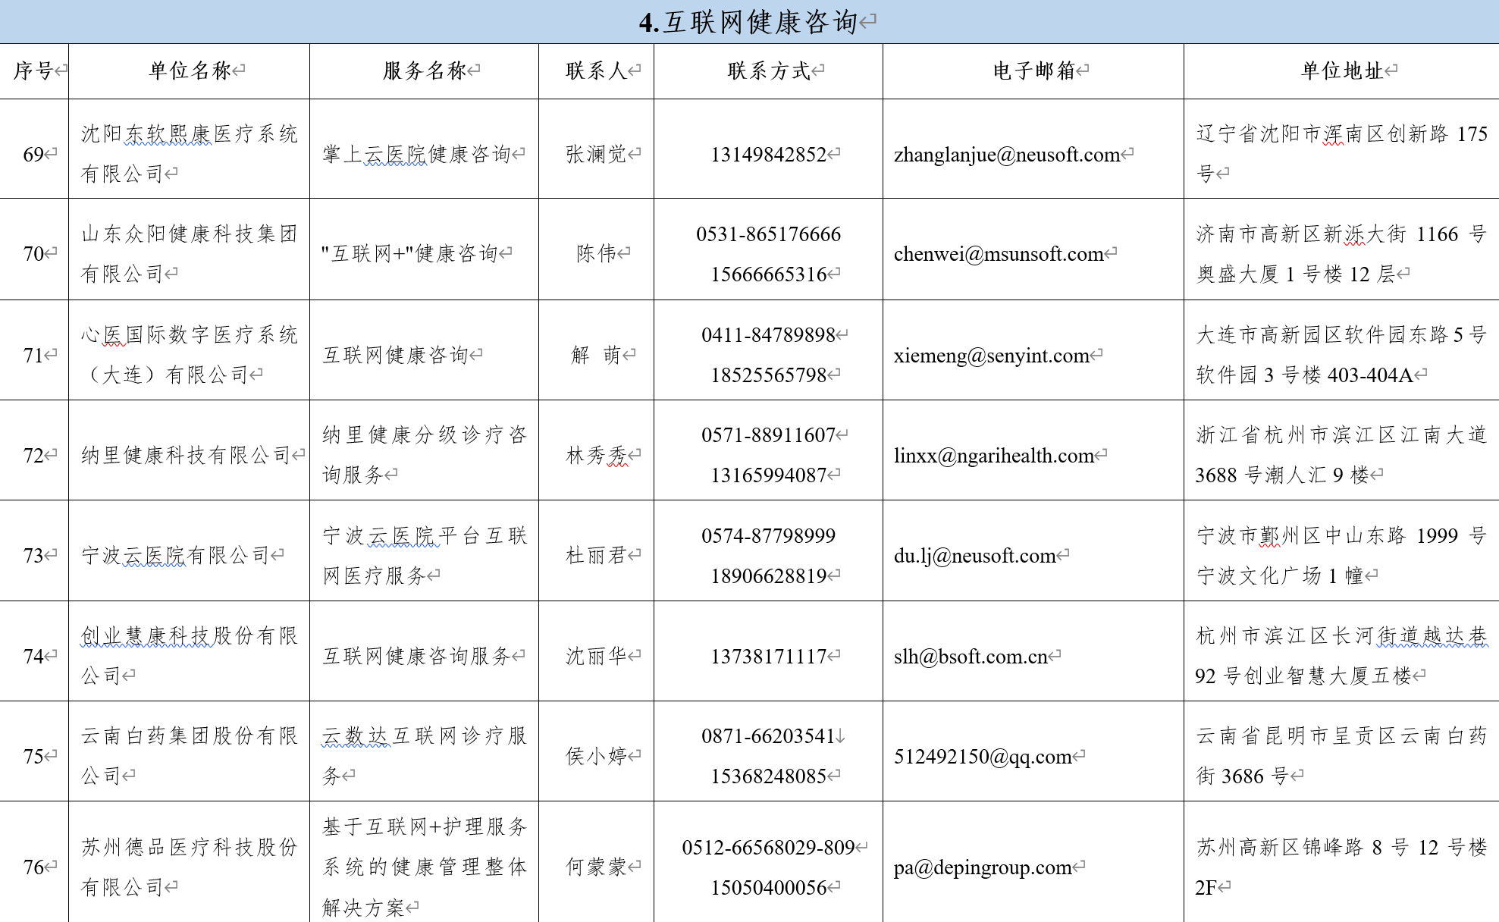This screenshot has width=1499, height=922.
Task: Click contact name 侯小婷
Action: coord(597,756)
